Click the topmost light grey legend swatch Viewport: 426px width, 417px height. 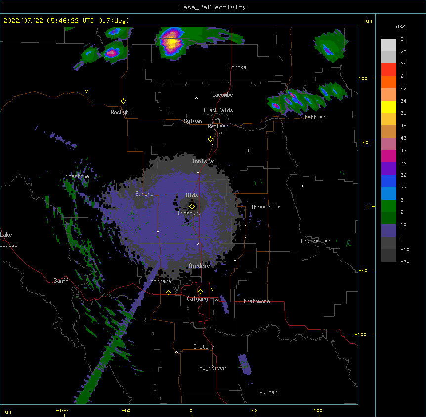[388, 45]
